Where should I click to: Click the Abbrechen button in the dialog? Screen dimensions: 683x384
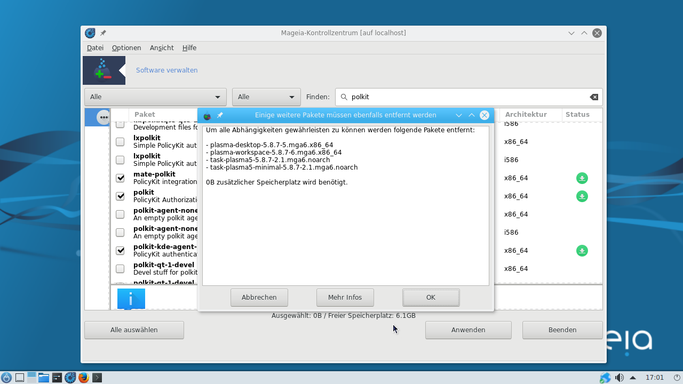point(259,298)
